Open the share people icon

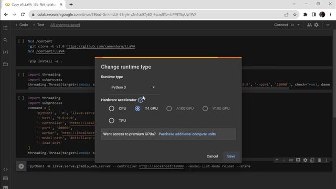(309, 25)
